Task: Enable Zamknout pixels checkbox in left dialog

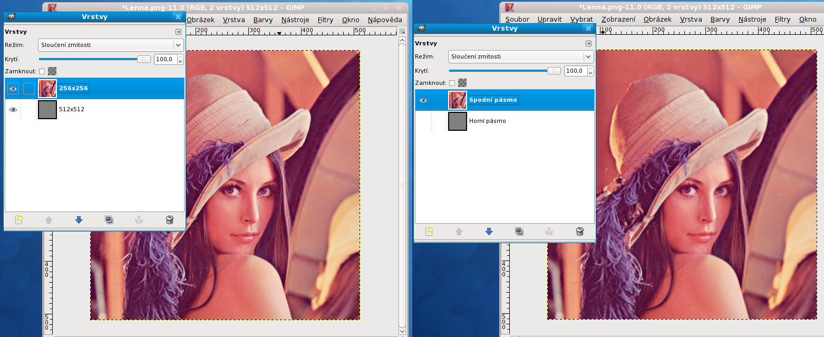Action: 42,71
